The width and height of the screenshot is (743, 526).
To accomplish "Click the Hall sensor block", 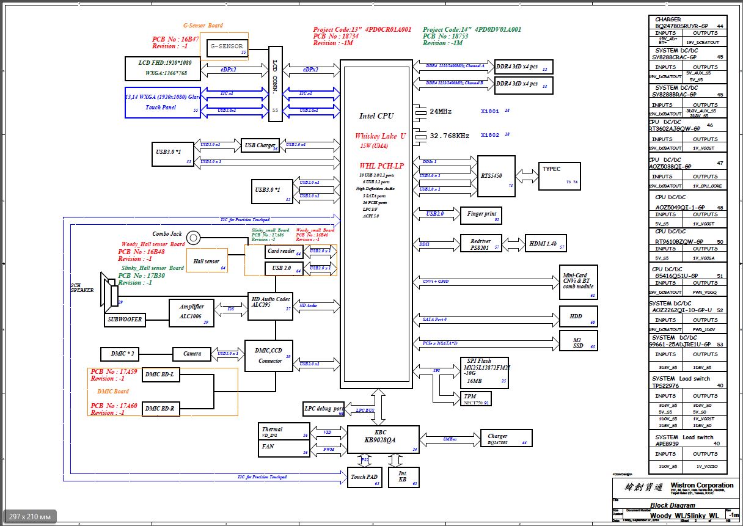I will [207, 261].
